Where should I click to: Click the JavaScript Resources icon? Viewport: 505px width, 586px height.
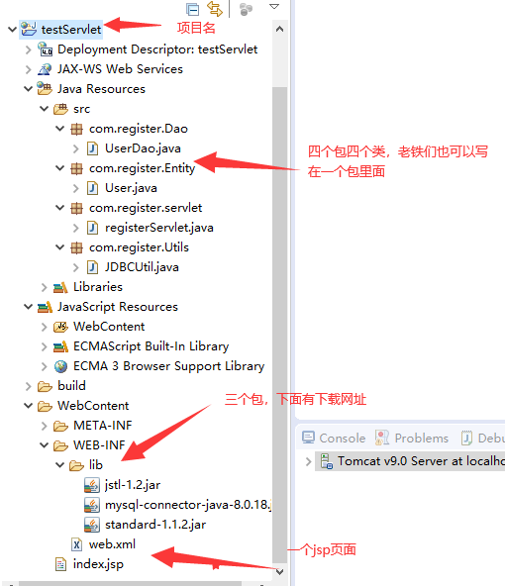pyautogui.click(x=45, y=307)
